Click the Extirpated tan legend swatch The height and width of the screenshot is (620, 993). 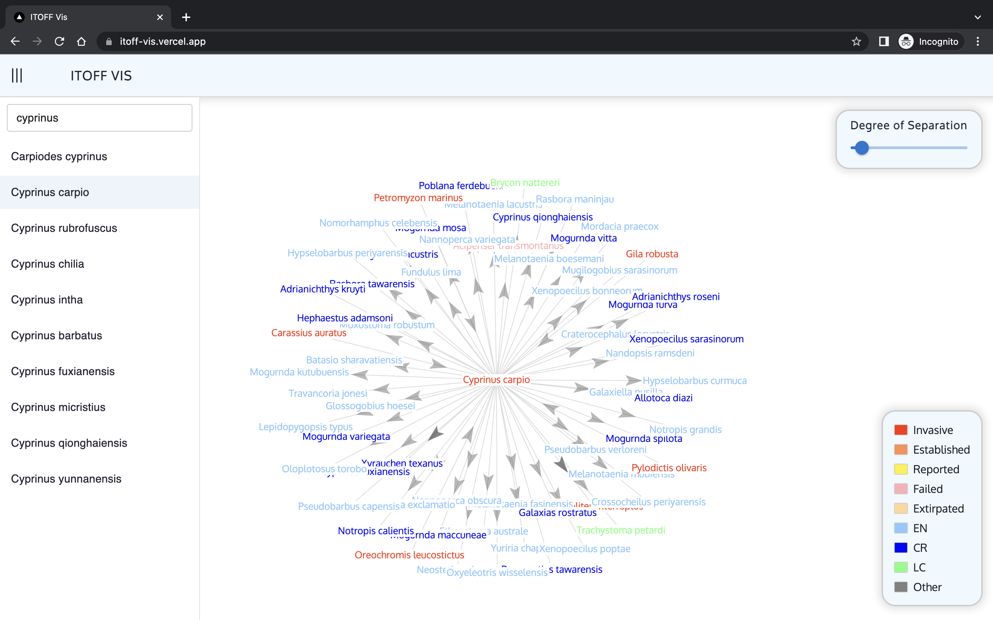point(901,508)
